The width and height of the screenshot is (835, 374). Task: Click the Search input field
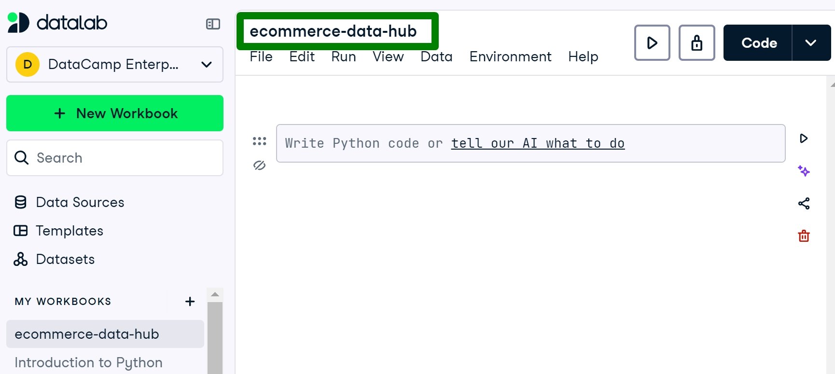click(x=115, y=158)
